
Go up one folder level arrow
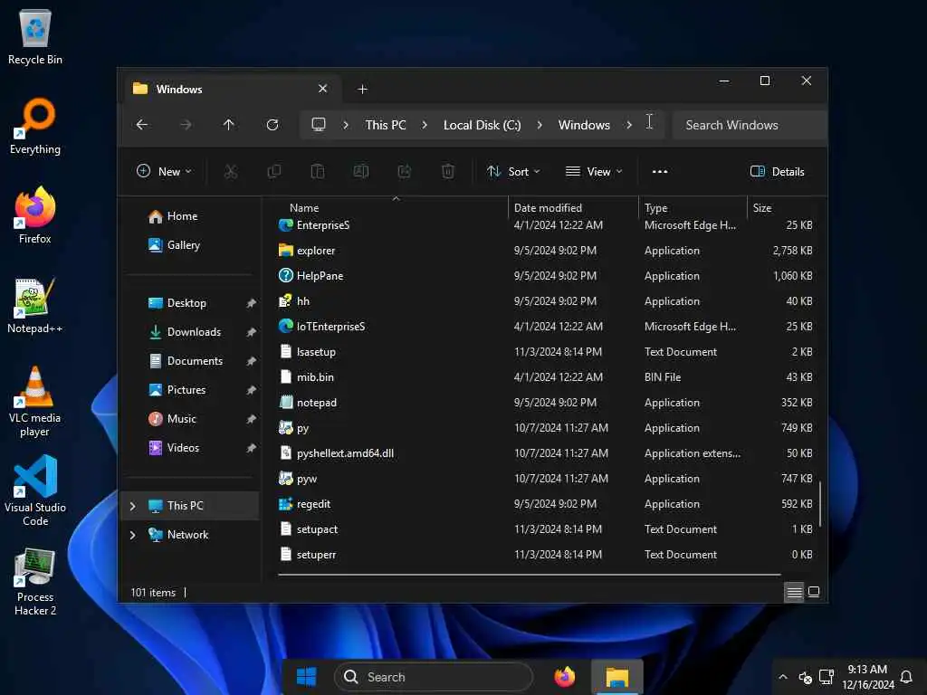point(229,125)
